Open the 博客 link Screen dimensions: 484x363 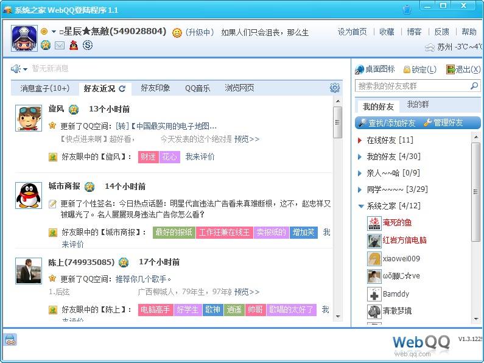pyautogui.click(x=414, y=32)
